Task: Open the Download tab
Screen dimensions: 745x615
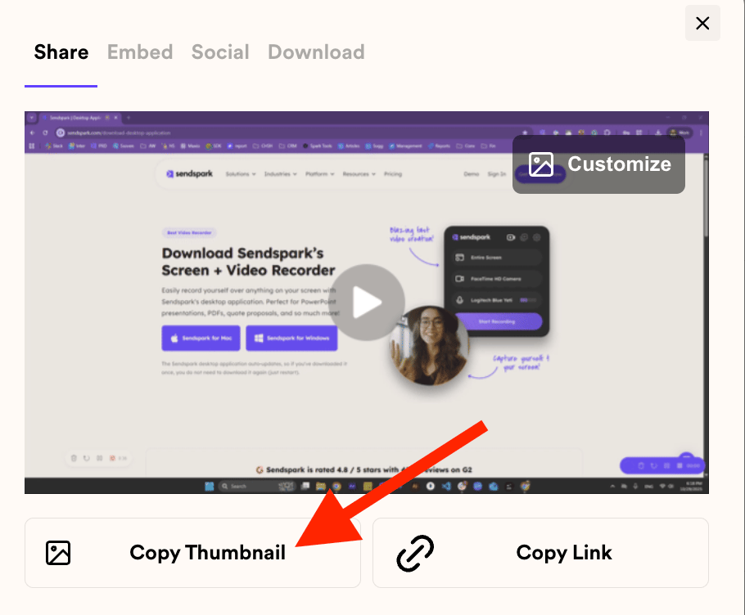Action: [316, 52]
